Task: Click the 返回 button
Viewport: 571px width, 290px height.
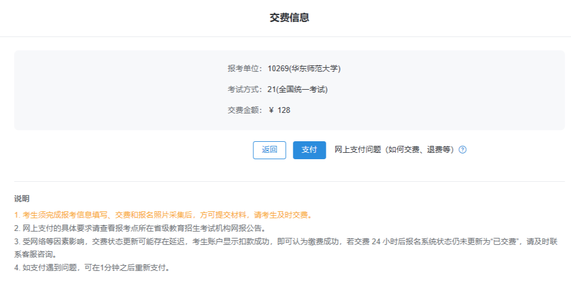Action: click(270, 150)
